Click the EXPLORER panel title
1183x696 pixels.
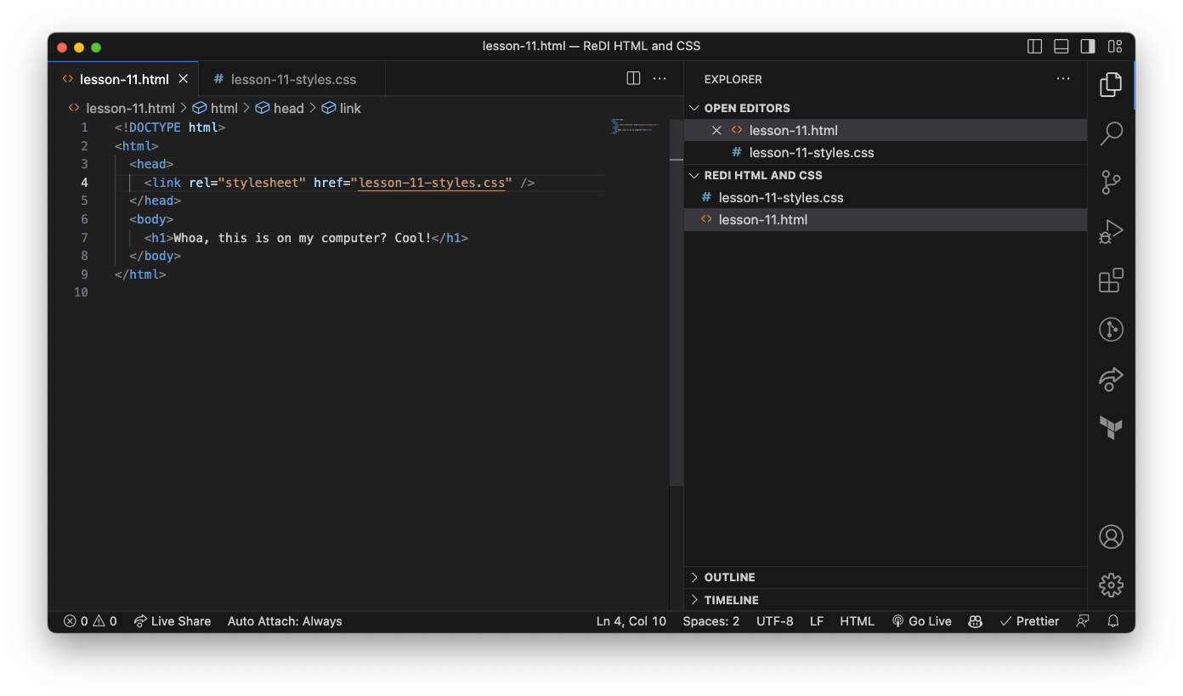click(x=733, y=79)
